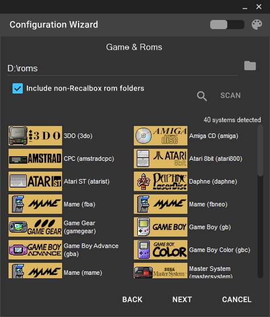Select the Game Boy Color logo
The image size is (270, 317).
pyautogui.click(x=161, y=250)
